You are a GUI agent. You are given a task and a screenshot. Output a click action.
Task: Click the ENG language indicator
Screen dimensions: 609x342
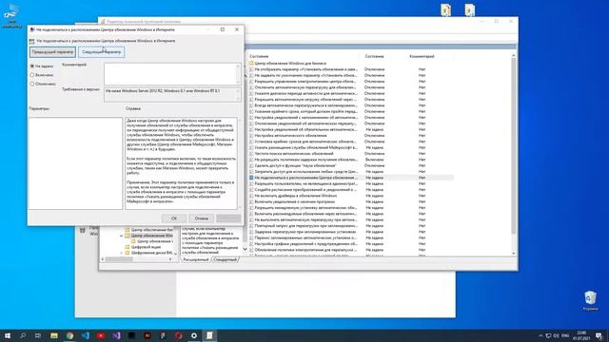565,335
